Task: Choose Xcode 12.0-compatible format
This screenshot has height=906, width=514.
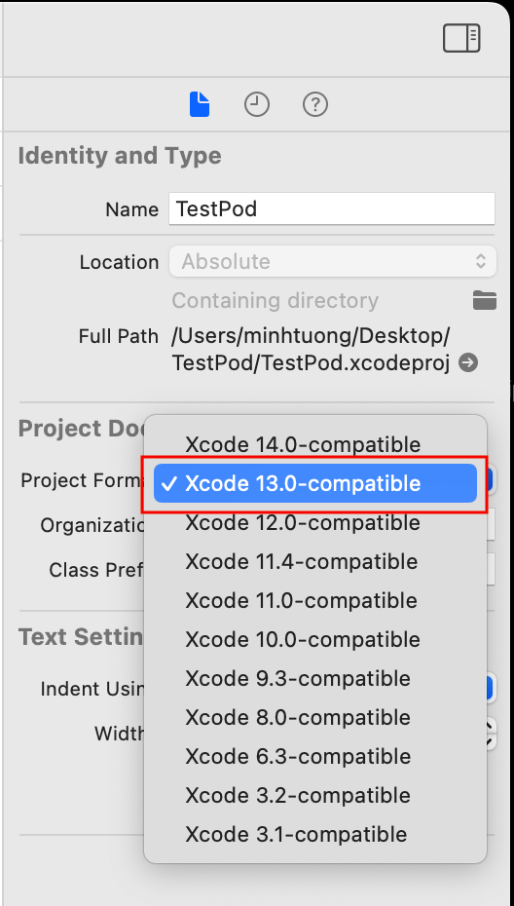Action: coord(315,522)
